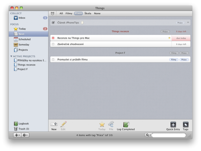The width and height of the screenshot is (201, 151).
Task: Check off Promyslet si průběh filmu
Action: 53,59
